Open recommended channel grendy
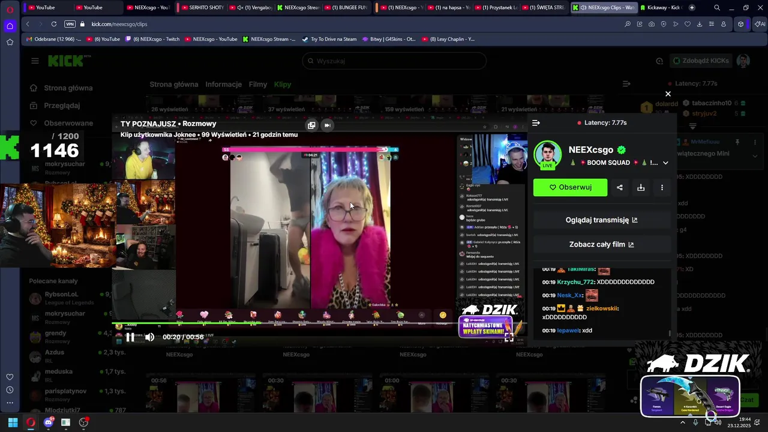The height and width of the screenshot is (432, 768). [x=69, y=336]
